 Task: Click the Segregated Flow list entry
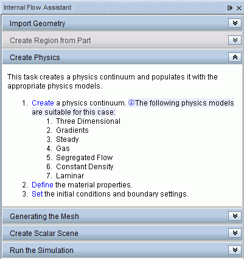(x=85, y=158)
